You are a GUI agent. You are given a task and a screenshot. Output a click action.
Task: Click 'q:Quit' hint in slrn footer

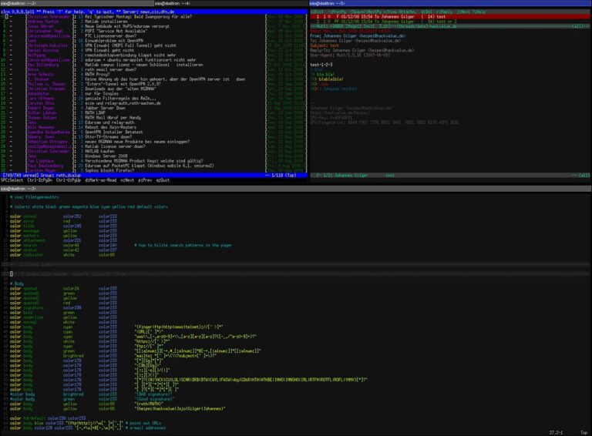coord(163,180)
